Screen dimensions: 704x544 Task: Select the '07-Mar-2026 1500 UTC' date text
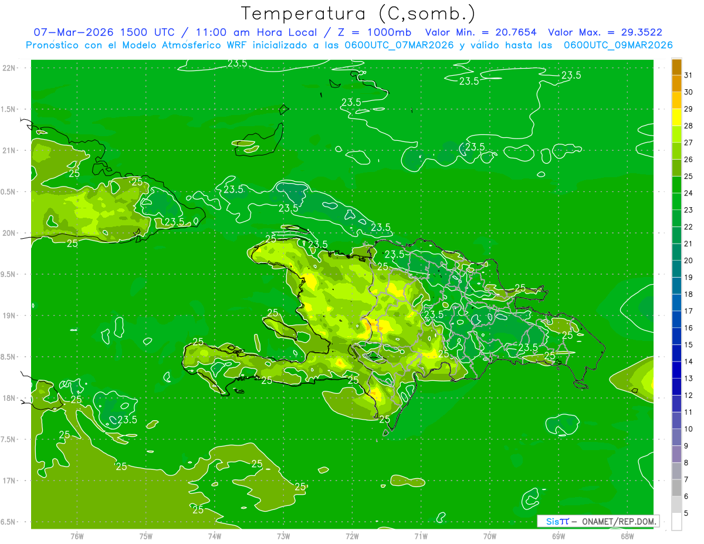pyautogui.click(x=105, y=32)
